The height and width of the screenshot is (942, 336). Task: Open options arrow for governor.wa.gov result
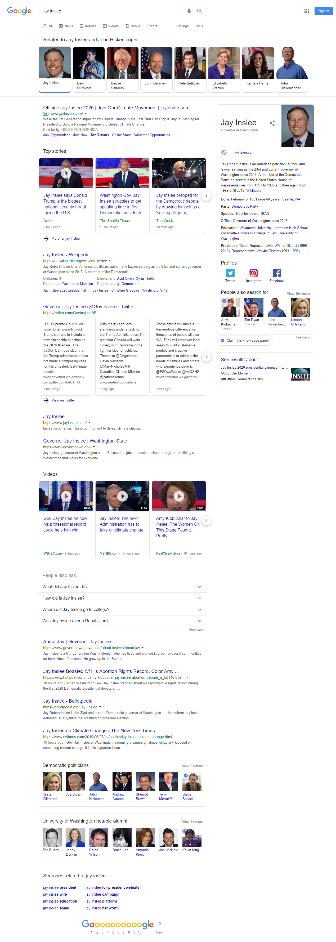tap(94, 447)
